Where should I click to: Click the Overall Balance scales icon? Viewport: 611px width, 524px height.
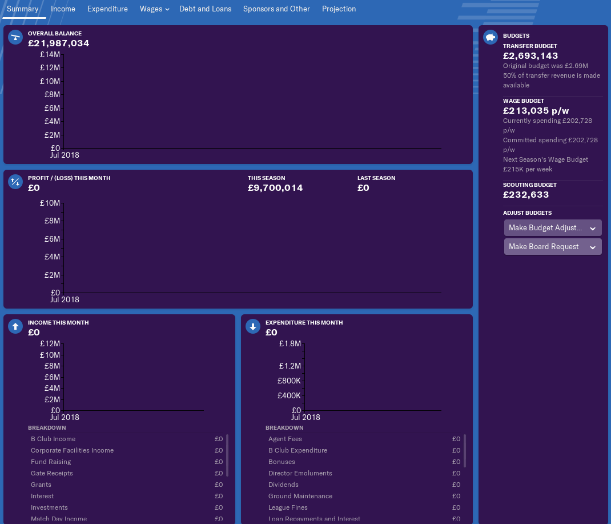[x=15, y=38]
